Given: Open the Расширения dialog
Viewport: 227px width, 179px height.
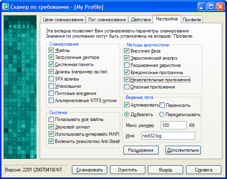Looking at the screenshot, I should tap(141, 150).
